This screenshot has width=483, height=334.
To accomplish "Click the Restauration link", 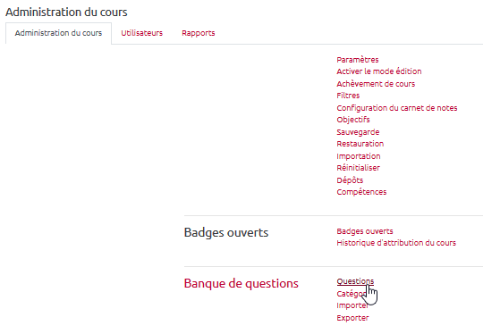I will pos(360,144).
